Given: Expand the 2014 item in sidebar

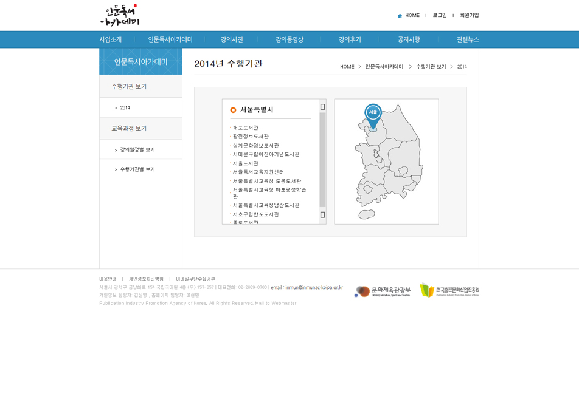Looking at the screenshot, I should point(125,108).
